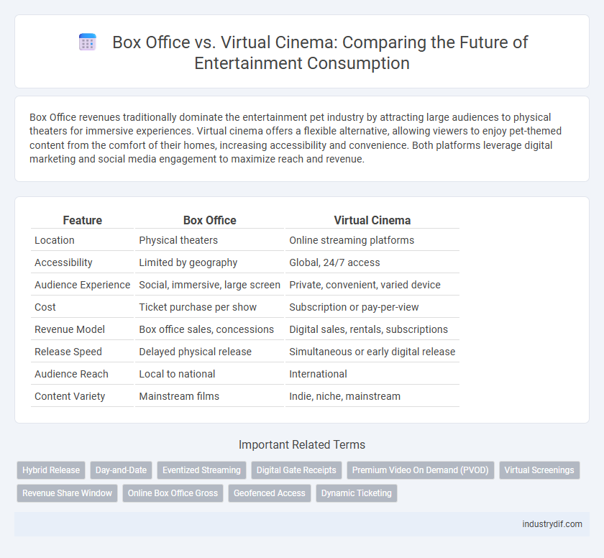Select the Audience Reach row label

(71, 375)
